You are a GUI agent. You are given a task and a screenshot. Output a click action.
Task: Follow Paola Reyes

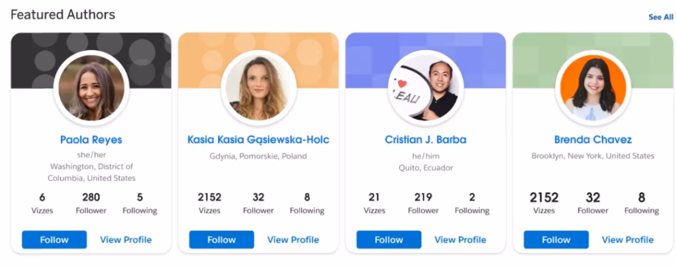click(54, 240)
